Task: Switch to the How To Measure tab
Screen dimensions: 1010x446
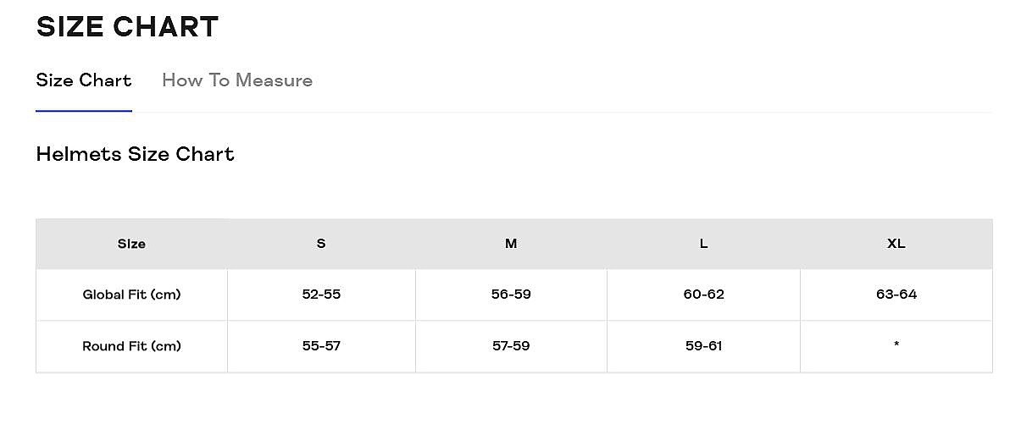Action: [237, 80]
